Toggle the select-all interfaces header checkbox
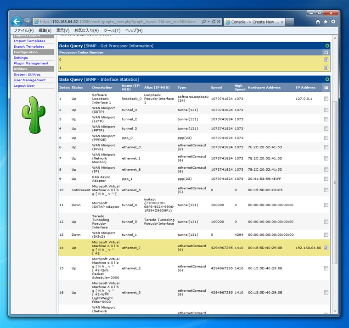 pyautogui.click(x=326, y=88)
